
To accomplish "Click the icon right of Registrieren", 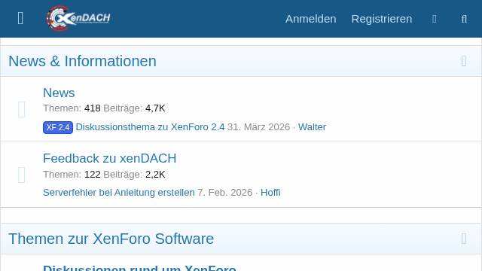I will tap(434, 19).
